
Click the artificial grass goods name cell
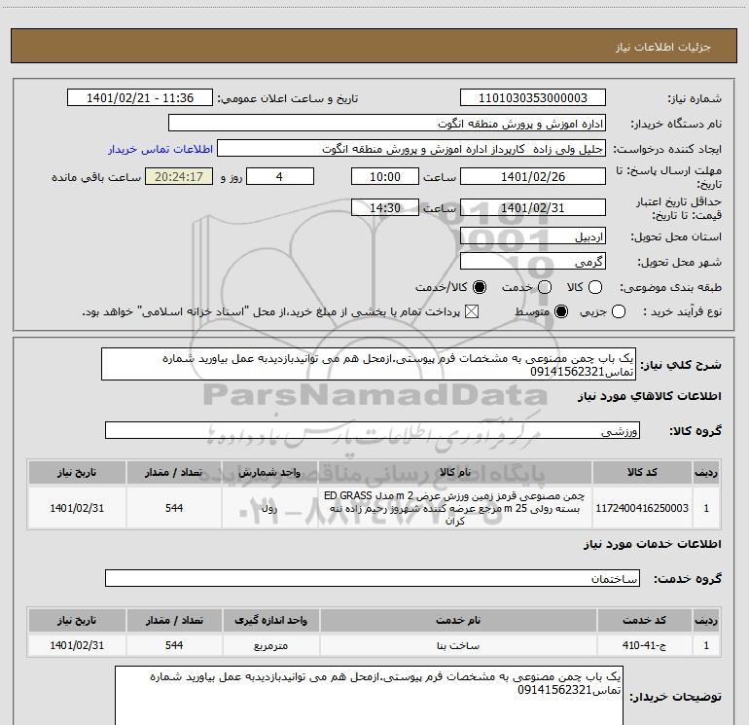point(455,508)
